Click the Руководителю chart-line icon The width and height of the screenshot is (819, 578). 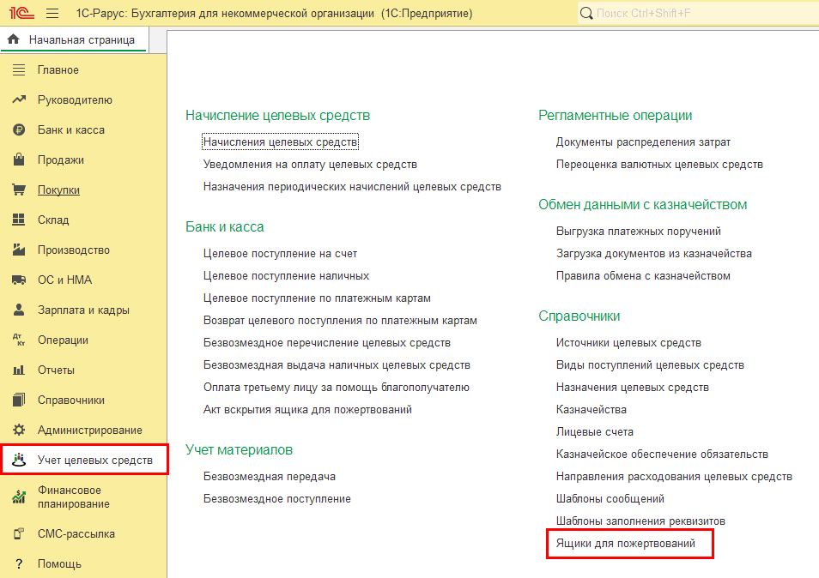[x=19, y=99]
